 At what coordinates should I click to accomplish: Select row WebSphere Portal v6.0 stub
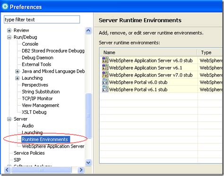pos(161,82)
